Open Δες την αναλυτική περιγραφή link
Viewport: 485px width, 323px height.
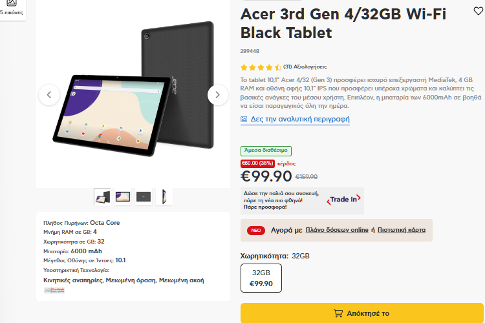point(299,120)
